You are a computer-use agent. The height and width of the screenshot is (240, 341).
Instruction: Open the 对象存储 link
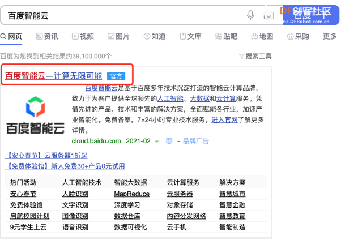click(180, 205)
